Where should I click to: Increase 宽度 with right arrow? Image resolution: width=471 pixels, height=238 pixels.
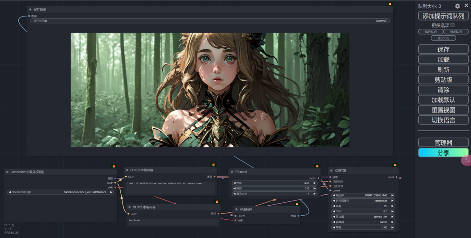tap(314, 183)
